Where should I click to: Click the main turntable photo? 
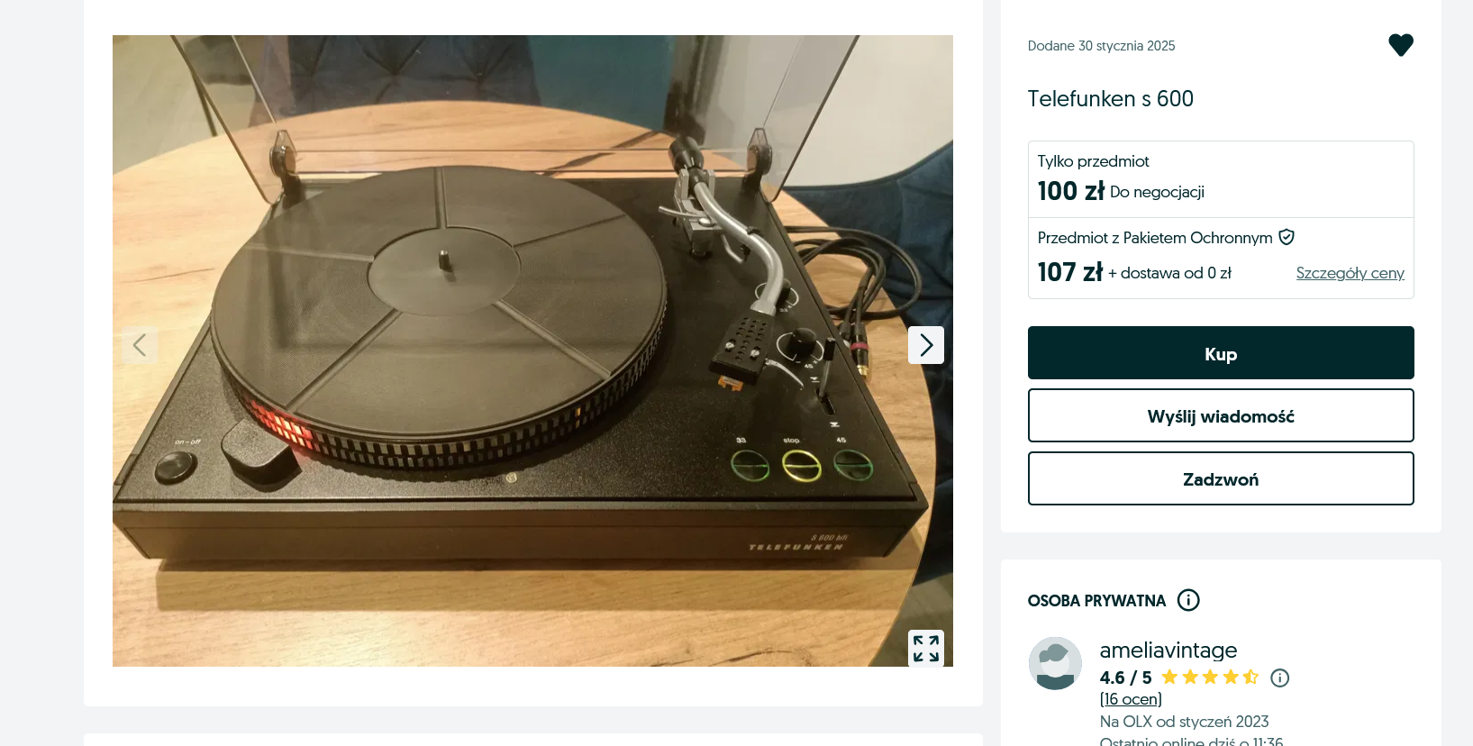pos(532,350)
